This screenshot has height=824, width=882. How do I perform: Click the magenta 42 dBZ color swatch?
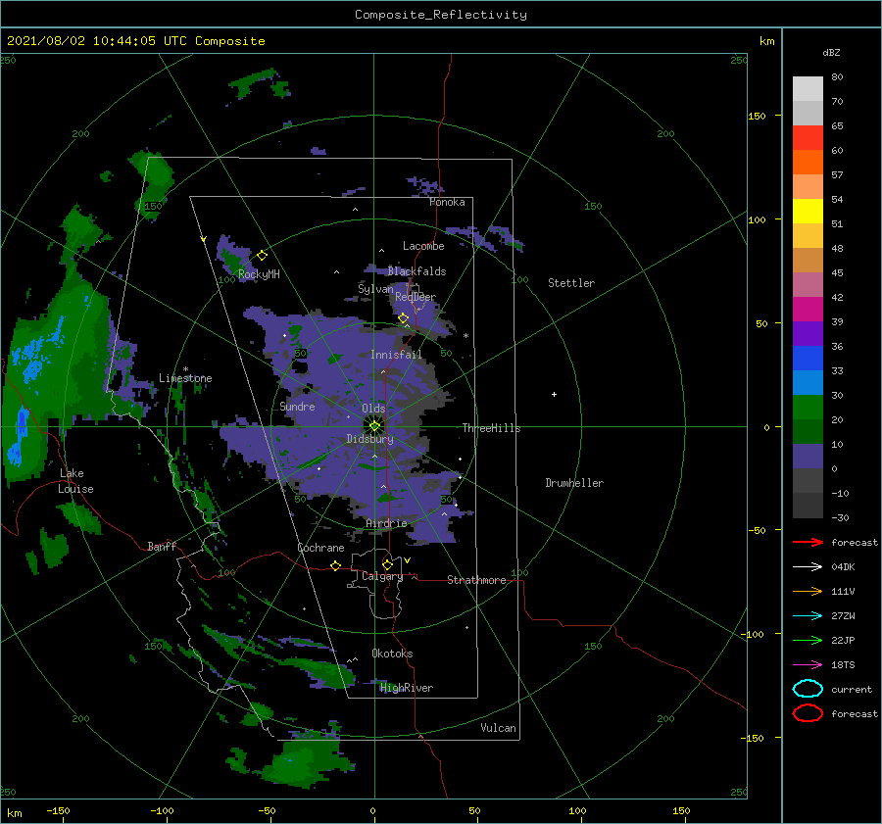pyautogui.click(x=808, y=309)
